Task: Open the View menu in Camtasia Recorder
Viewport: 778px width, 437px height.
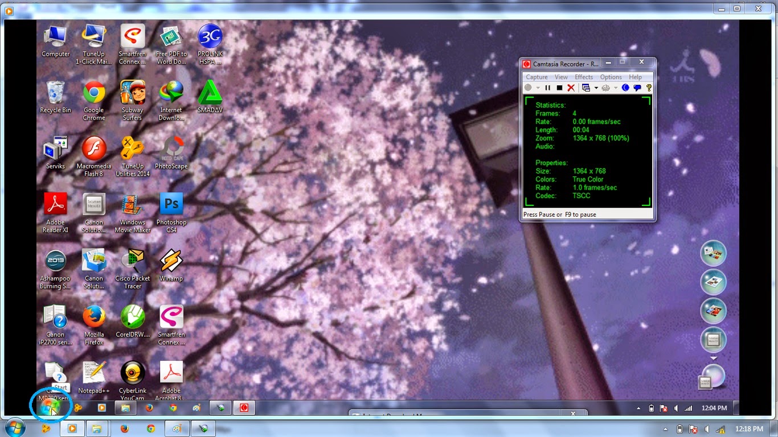Action: pos(561,77)
